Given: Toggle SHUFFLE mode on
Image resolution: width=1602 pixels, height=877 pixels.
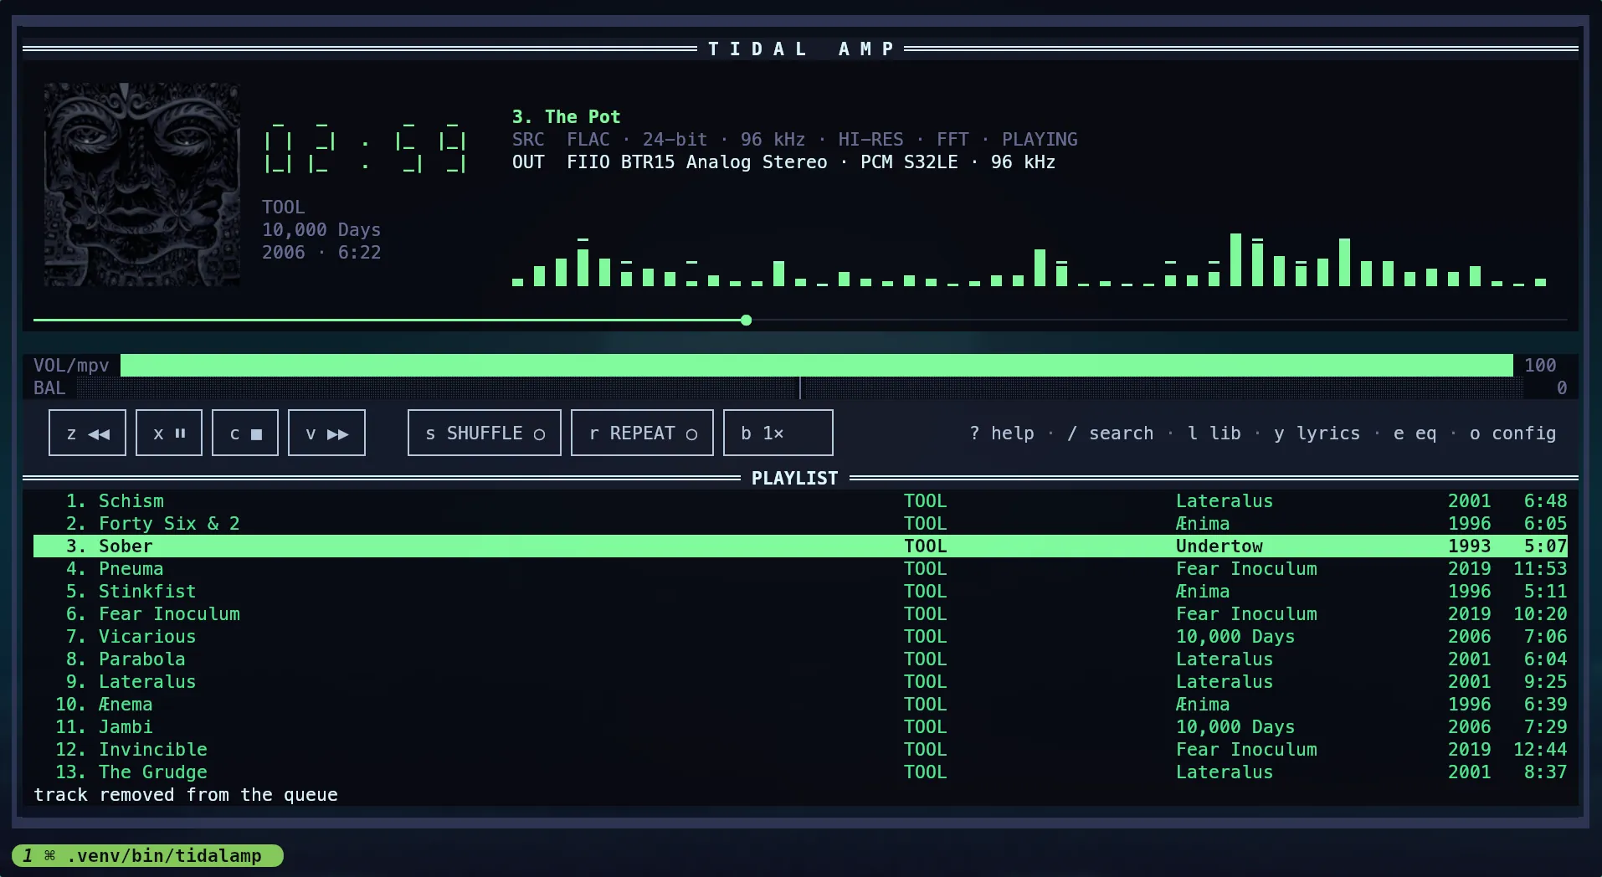Looking at the screenshot, I should pos(485,433).
